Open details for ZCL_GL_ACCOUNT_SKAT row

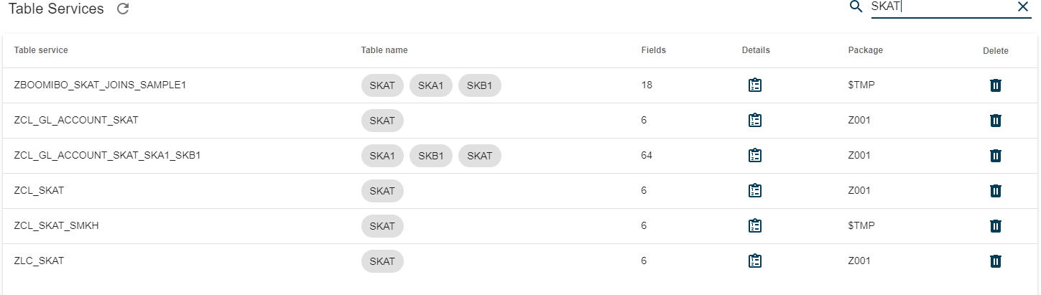point(755,121)
